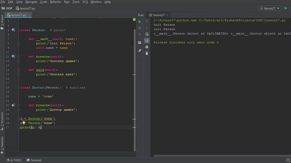Collapse the class Doctor fold marker
Viewport: 291px width, 163px height.
tap(19, 87)
